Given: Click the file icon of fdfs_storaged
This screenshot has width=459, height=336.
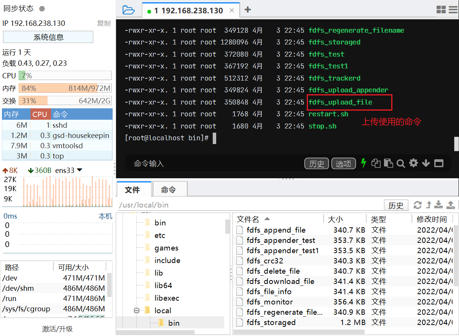Looking at the screenshot, I should pyautogui.click(x=239, y=322).
